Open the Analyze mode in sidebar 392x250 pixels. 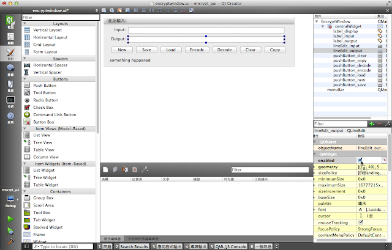[x=10, y=102]
